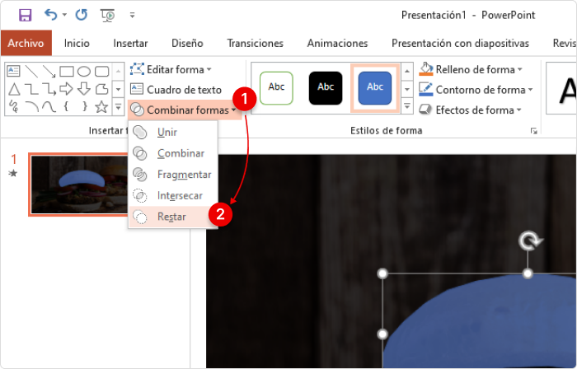Apply black filled Abc shape style
Image resolution: width=577 pixels, height=369 pixels.
coord(326,88)
